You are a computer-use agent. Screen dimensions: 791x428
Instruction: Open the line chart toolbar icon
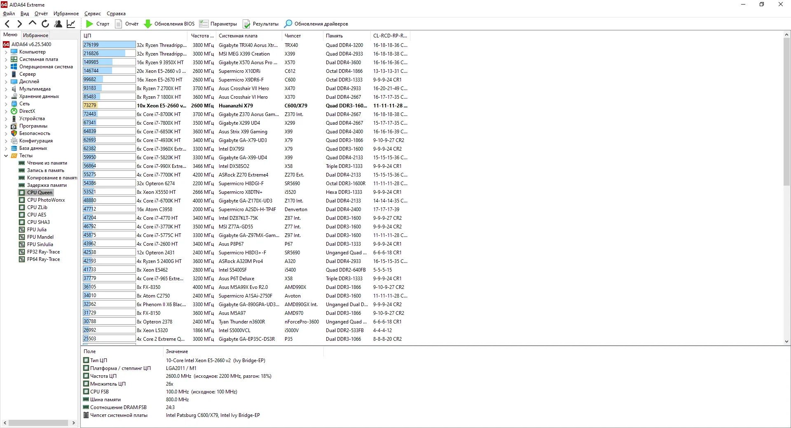[71, 24]
